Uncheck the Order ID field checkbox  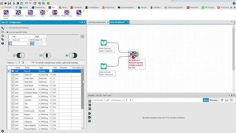[x=13, y=75]
